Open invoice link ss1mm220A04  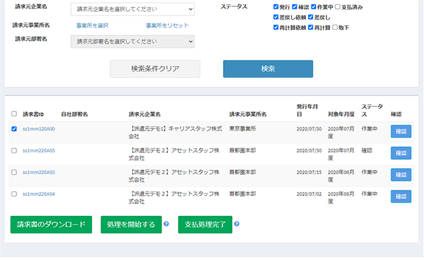(x=39, y=194)
